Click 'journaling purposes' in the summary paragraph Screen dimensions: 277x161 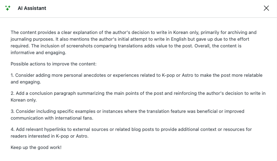point(32,39)
